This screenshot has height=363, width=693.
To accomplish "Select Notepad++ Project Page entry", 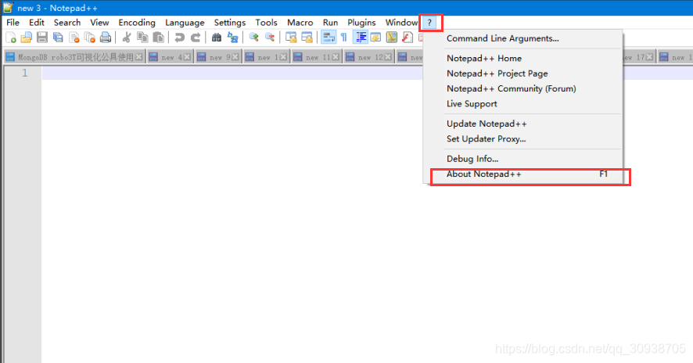I will [x=522, y=74].
